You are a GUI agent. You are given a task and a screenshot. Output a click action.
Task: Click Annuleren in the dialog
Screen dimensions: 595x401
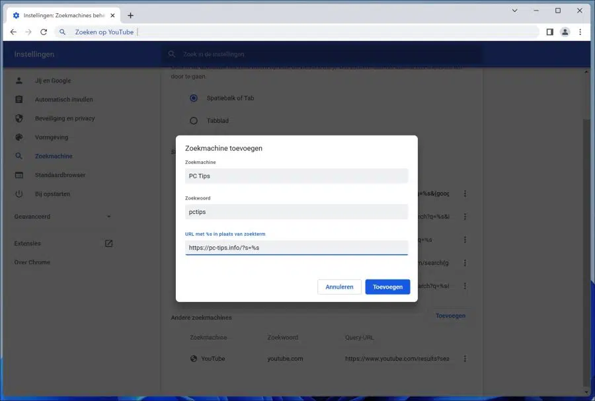339,287
